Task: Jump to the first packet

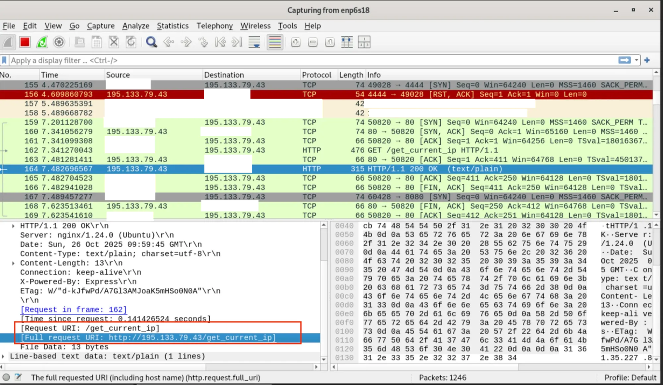Action: 220,42
